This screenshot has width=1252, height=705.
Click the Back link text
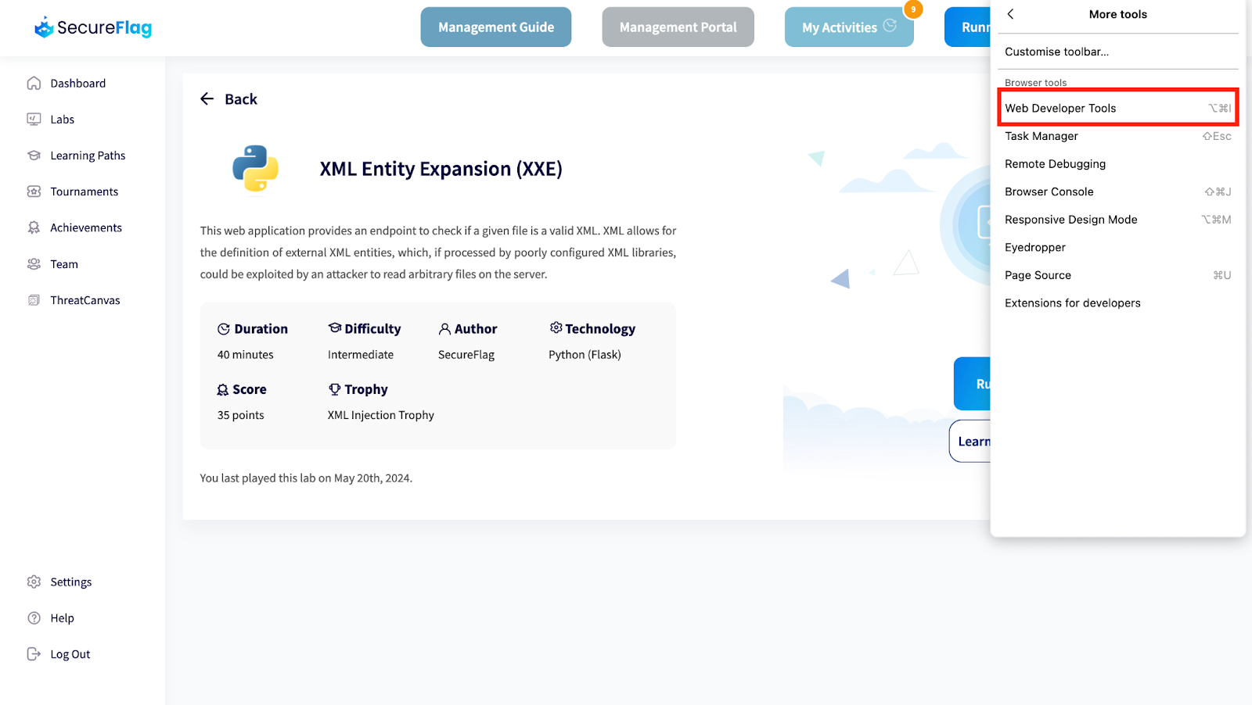point(241,99)
